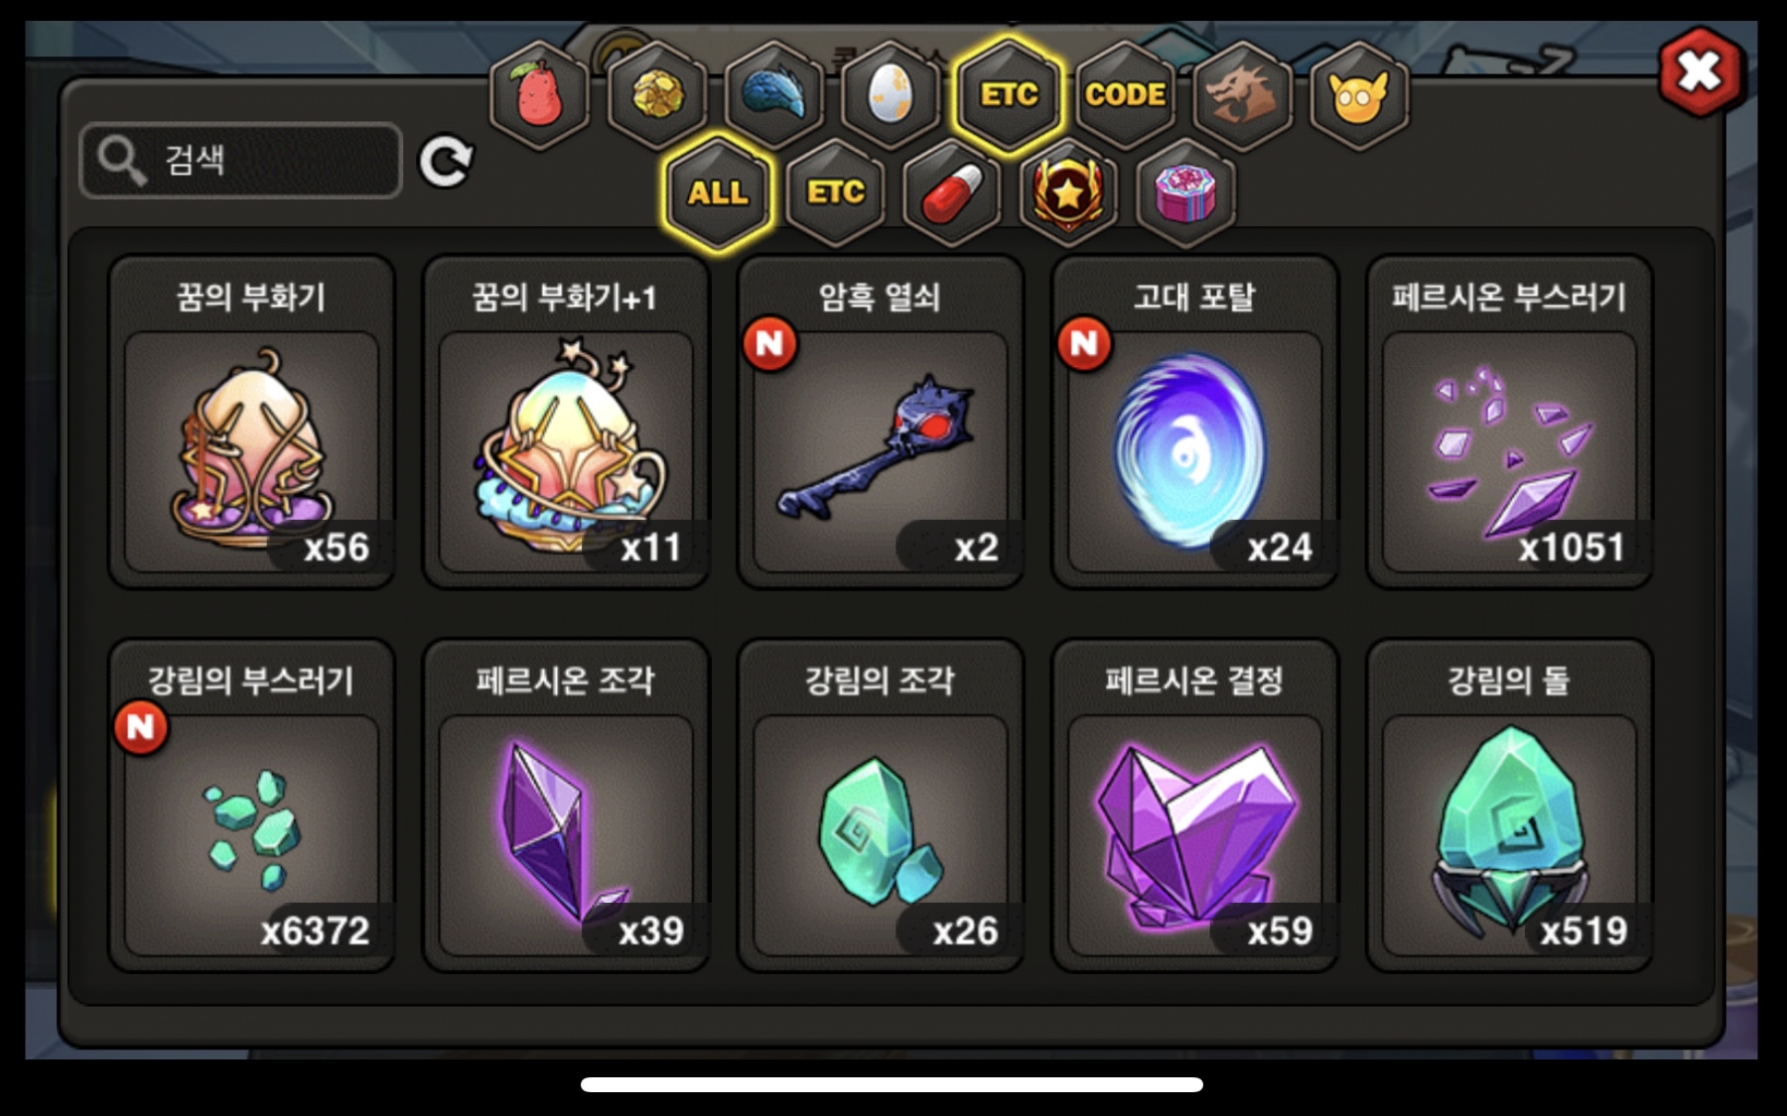Select the brown dragon head category
The image size is (1787, 1116).
(1242, 95)
